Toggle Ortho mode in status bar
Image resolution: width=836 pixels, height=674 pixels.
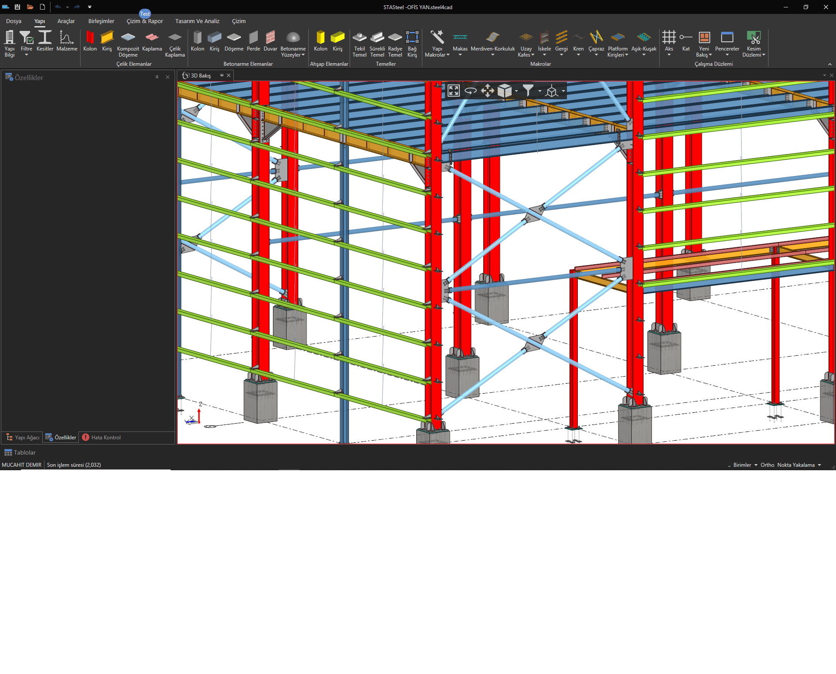[x=767, y=465]
